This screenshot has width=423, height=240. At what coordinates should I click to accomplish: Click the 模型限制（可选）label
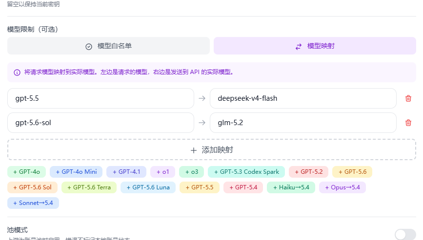[33, 29]
